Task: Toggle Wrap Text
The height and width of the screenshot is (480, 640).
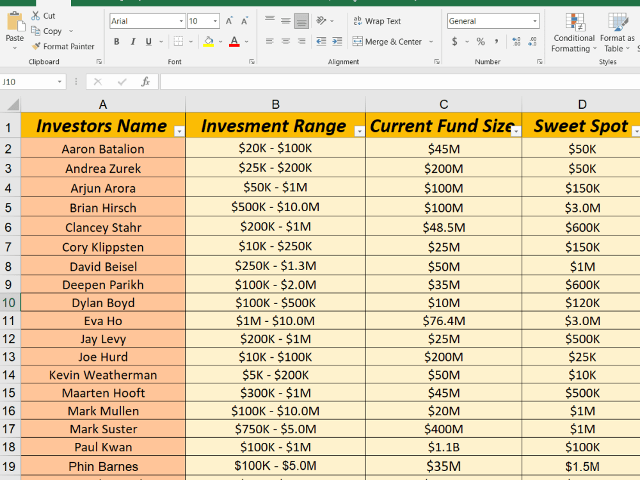Action: click(377, 21)
